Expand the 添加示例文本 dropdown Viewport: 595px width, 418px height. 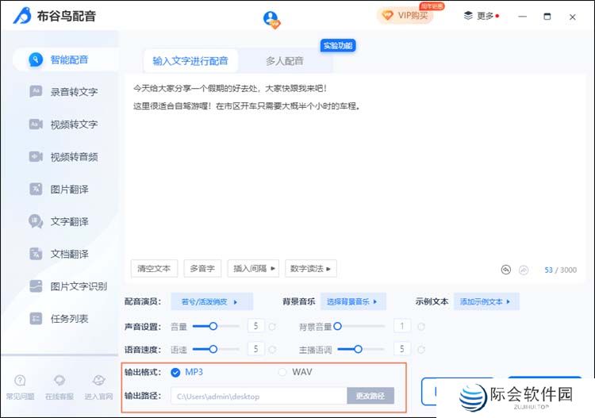tap(488, 301)
